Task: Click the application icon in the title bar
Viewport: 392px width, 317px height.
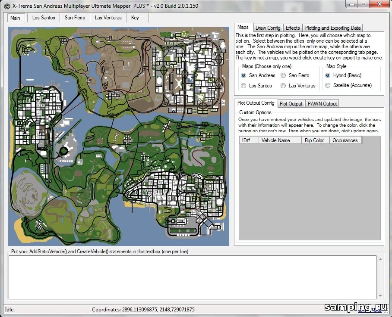Action: [7, 6]
